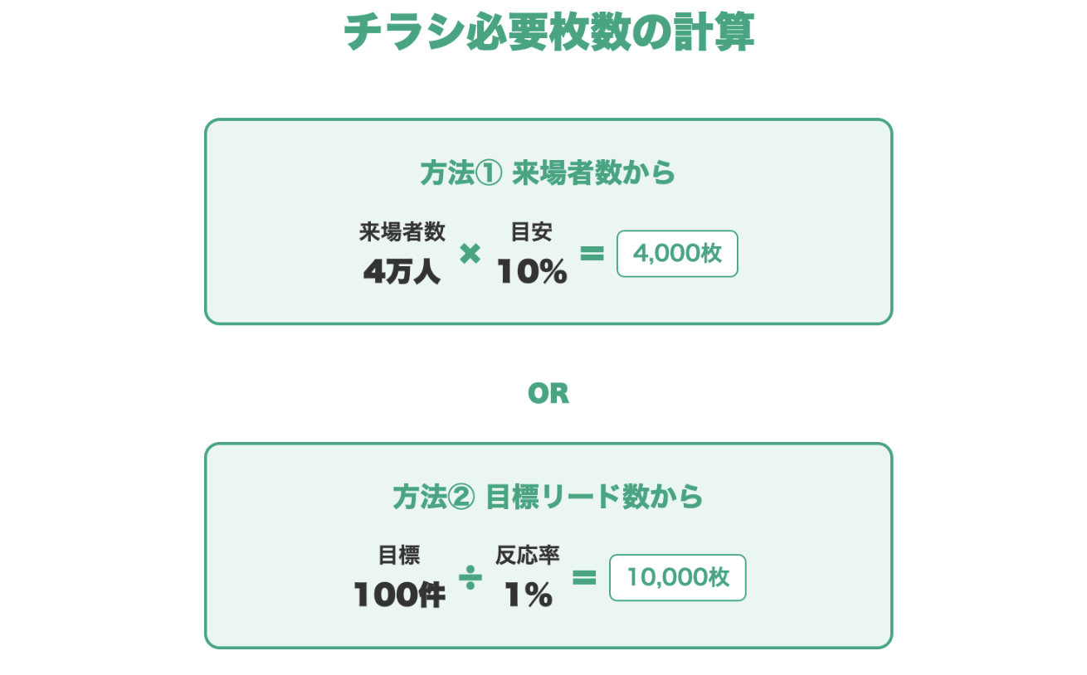Select the 100件 value

[x=399, y=595]
